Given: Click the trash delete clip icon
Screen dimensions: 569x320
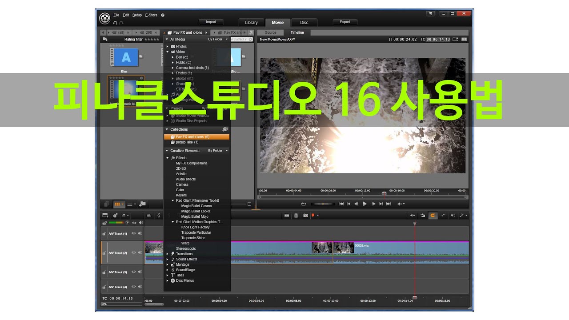Looking at the screenshot, I should [x=296, y=216].
